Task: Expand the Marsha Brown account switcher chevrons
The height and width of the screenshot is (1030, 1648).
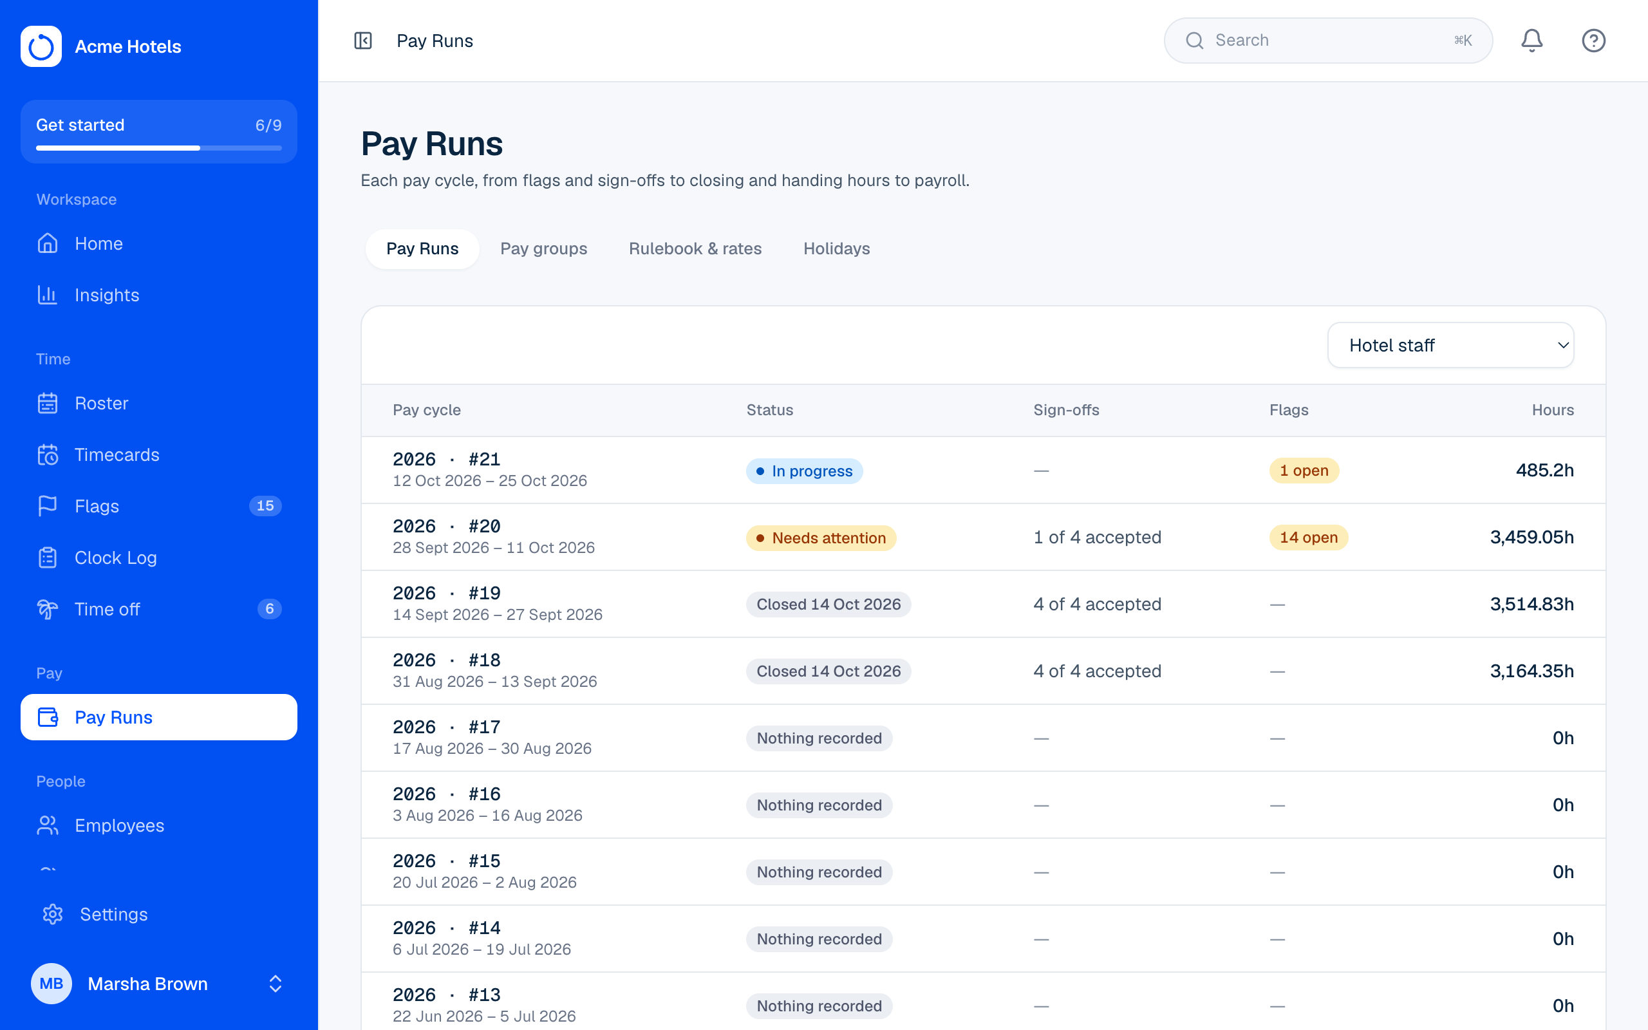Action: point(275,984)
